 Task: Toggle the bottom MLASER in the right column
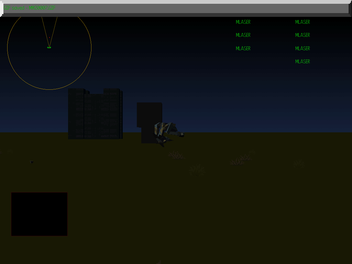(x=302, y=61)
